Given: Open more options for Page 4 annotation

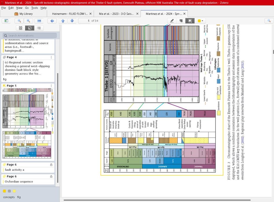Looking at the screenshot, I should click(51, 57).
